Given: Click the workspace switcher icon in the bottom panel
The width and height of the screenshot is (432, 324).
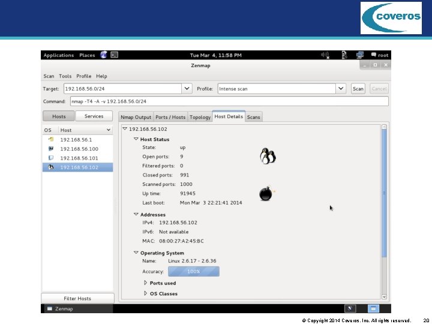Looking at the screenshot, I should click(x=350, y=308).
